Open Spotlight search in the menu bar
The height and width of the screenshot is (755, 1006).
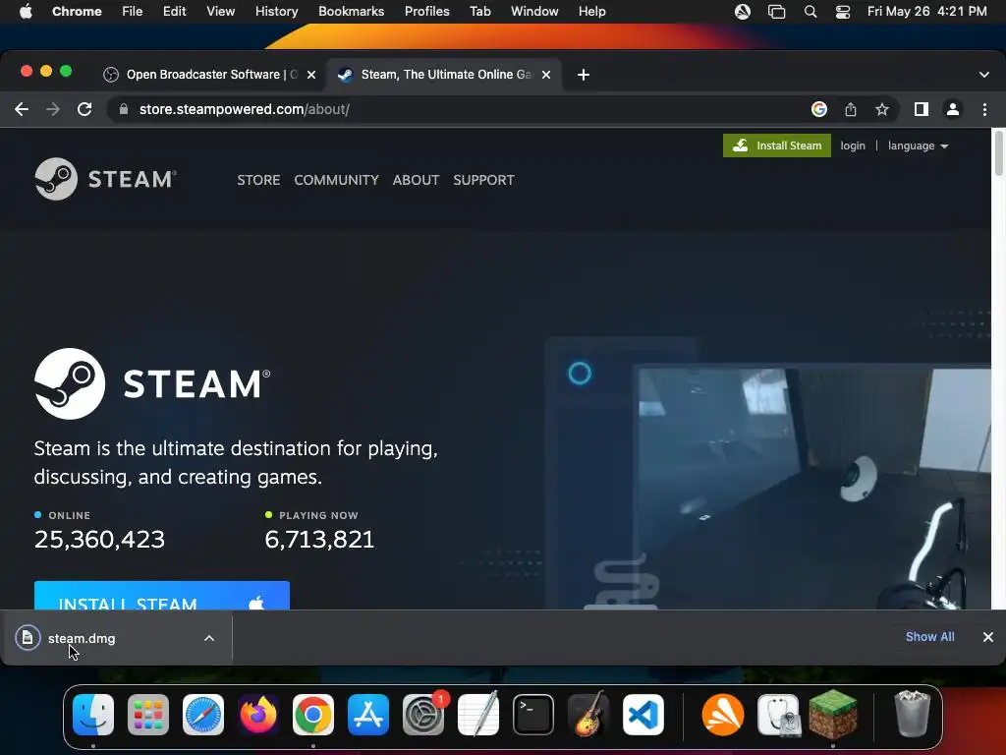pyautogui.click(x=810, y=12)
